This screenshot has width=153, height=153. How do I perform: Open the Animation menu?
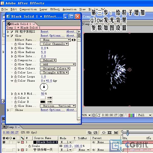tap(69, 9)
